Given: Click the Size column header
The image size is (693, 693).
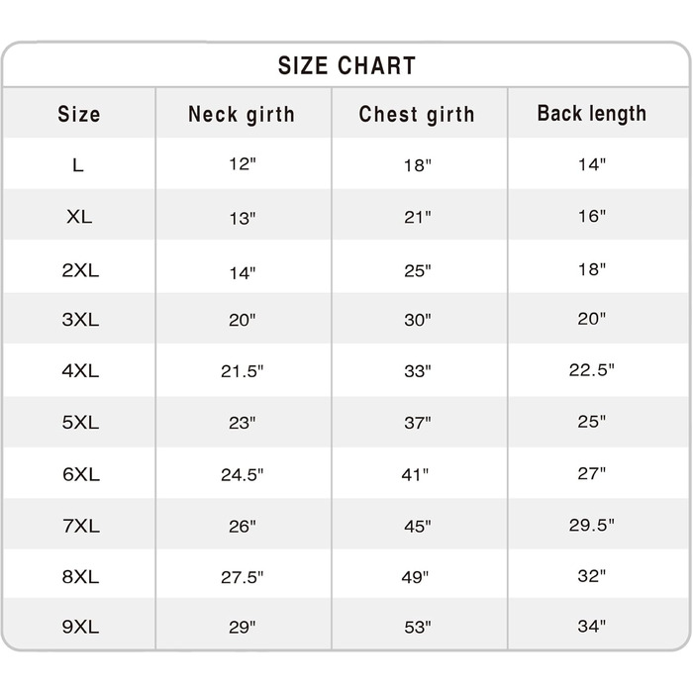Looking at the screenshot, I should [x=79, y=114].
